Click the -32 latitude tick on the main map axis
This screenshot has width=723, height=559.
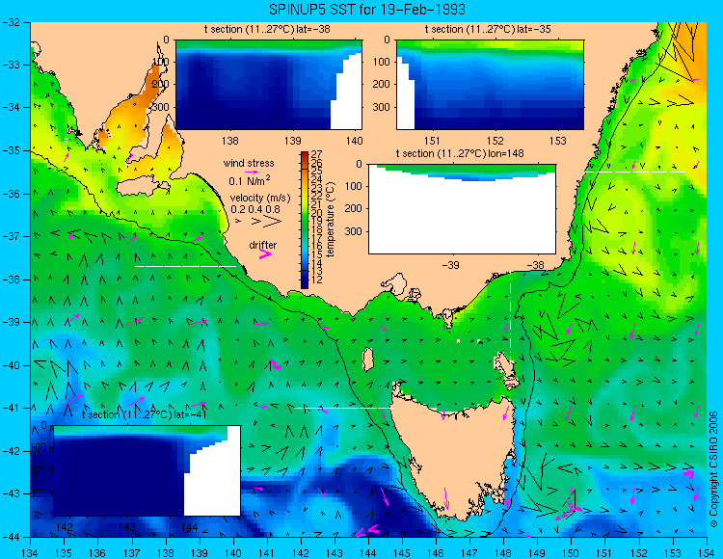[11, 22]
